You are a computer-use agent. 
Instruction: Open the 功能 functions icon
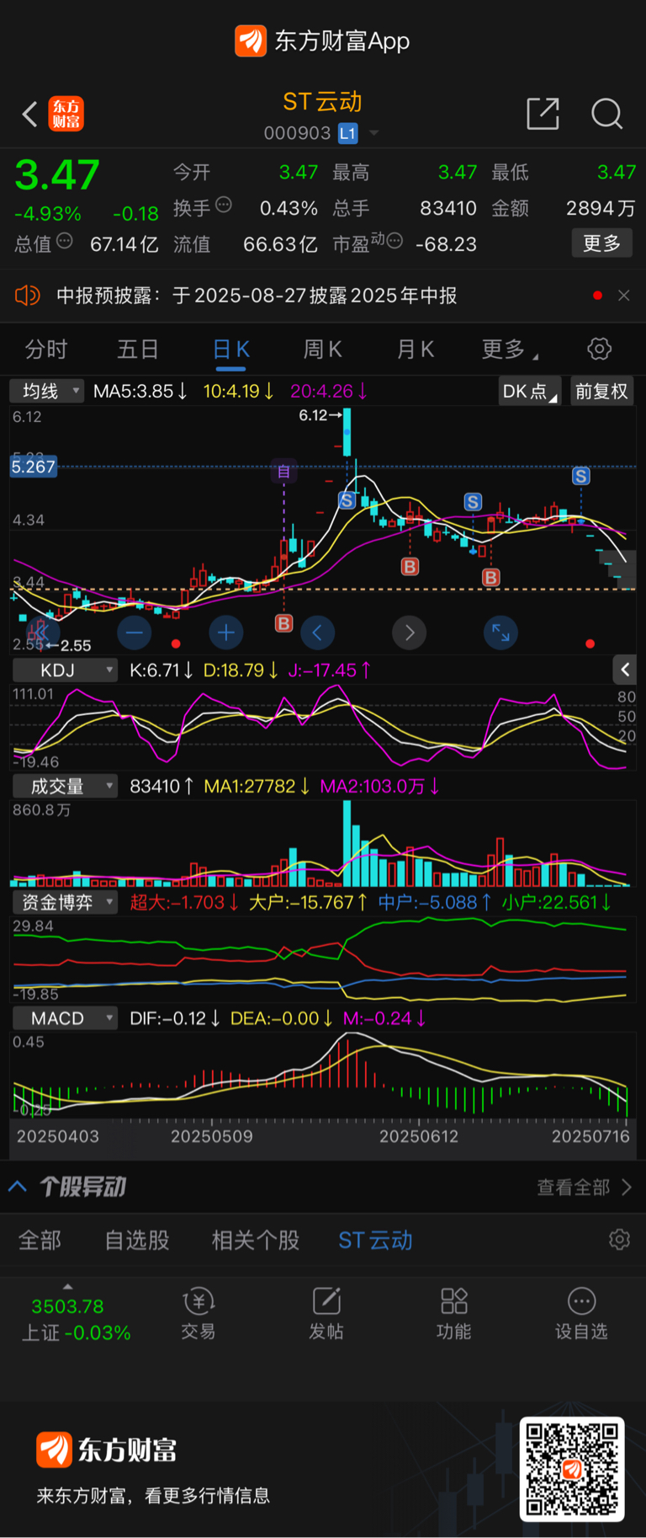tap(454, 1313)
